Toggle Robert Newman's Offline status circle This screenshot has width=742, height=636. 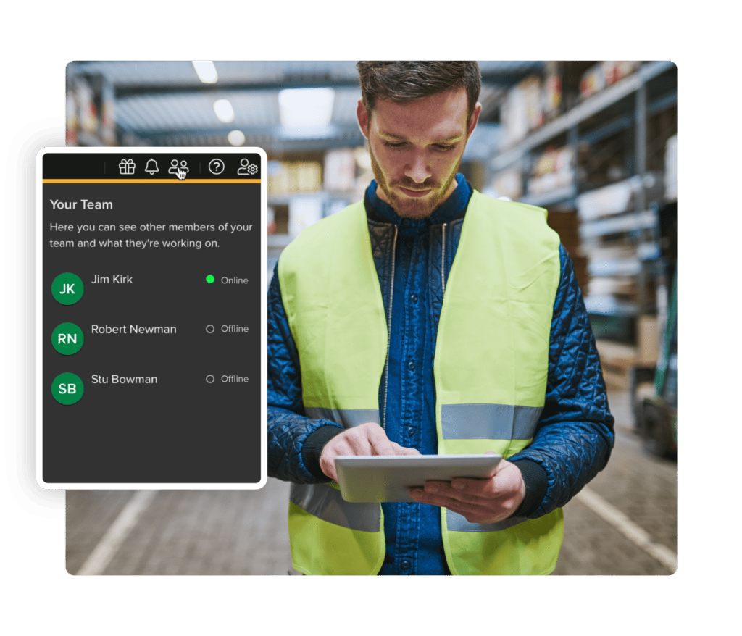click(209, 328)
